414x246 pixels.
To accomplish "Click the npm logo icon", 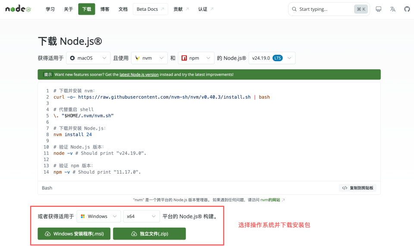I will 184,58.
